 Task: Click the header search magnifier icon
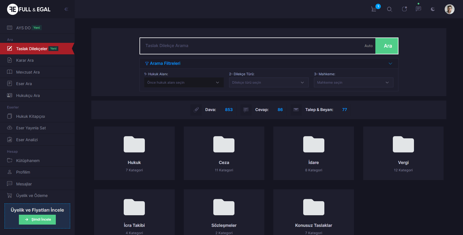coord(389,9)
